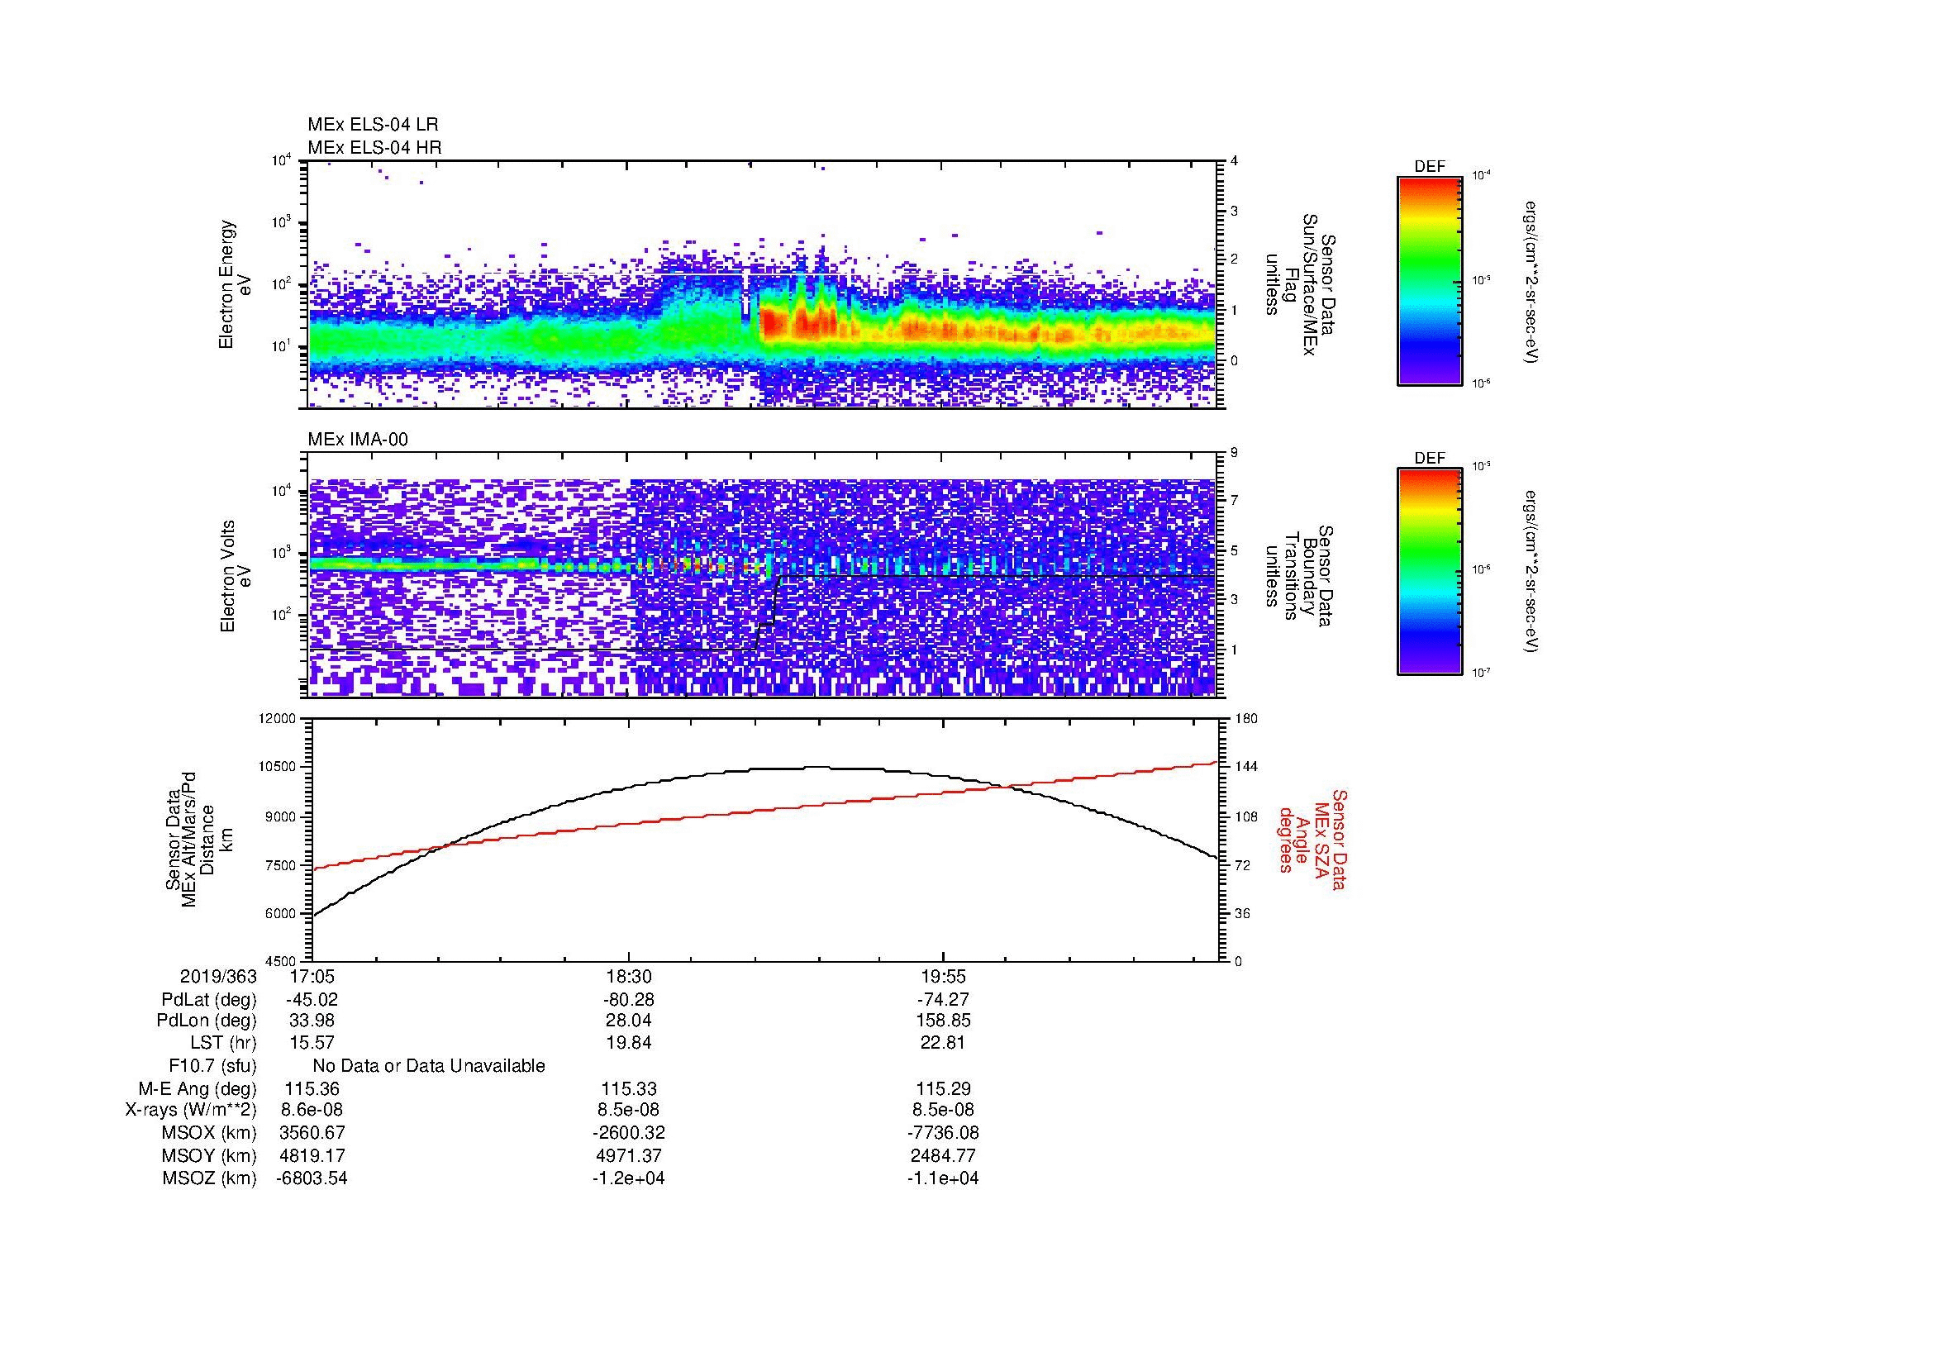Click the 'Sun/Surface/MEx Flag' right axis label
Image resolution: width=1933 pixels, height=1366 pixels.
click(1301, 284)
